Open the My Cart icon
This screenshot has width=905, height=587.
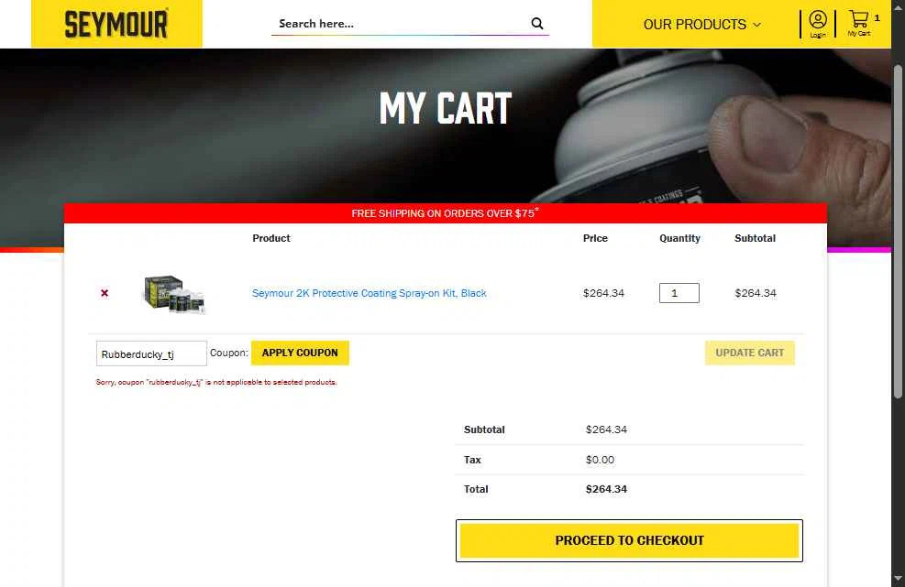(x=859, y=24)
